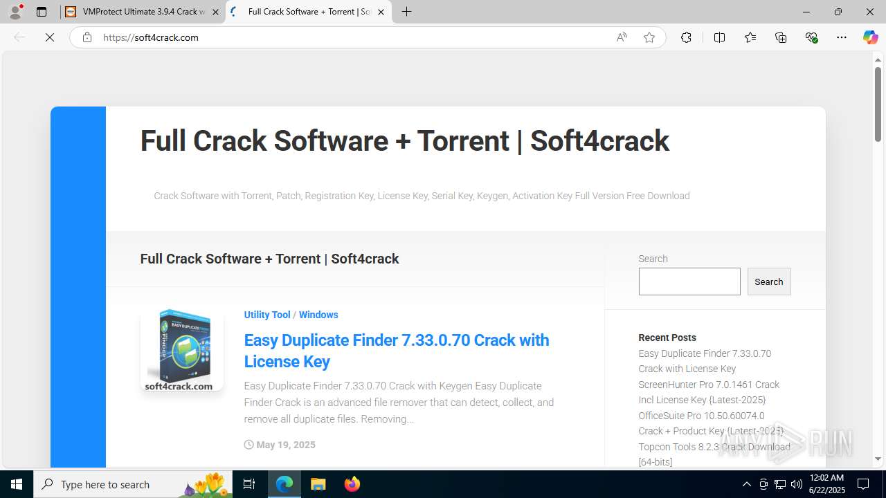The width and height of the screenshot is (886, 498).
Task: Open the Favorites list icon
Action: (x=750, y=37)
